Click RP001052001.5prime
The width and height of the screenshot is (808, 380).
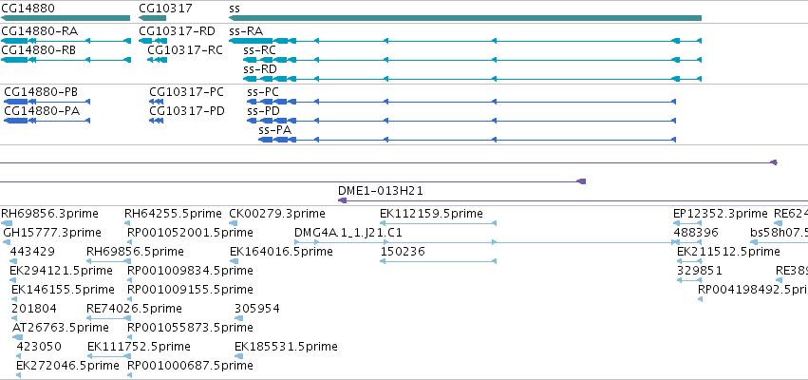[x=190, y=233]
